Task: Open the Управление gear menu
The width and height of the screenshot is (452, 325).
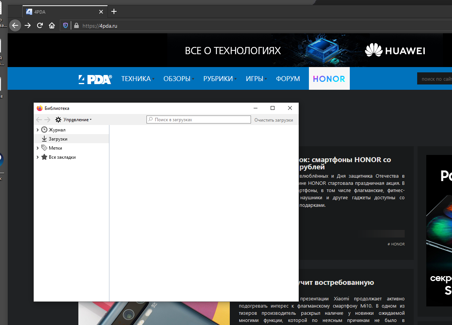Action: (x=73, y=120)
